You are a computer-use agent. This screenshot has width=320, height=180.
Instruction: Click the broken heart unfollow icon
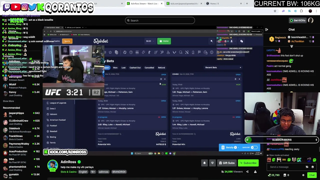coord(212,163)
